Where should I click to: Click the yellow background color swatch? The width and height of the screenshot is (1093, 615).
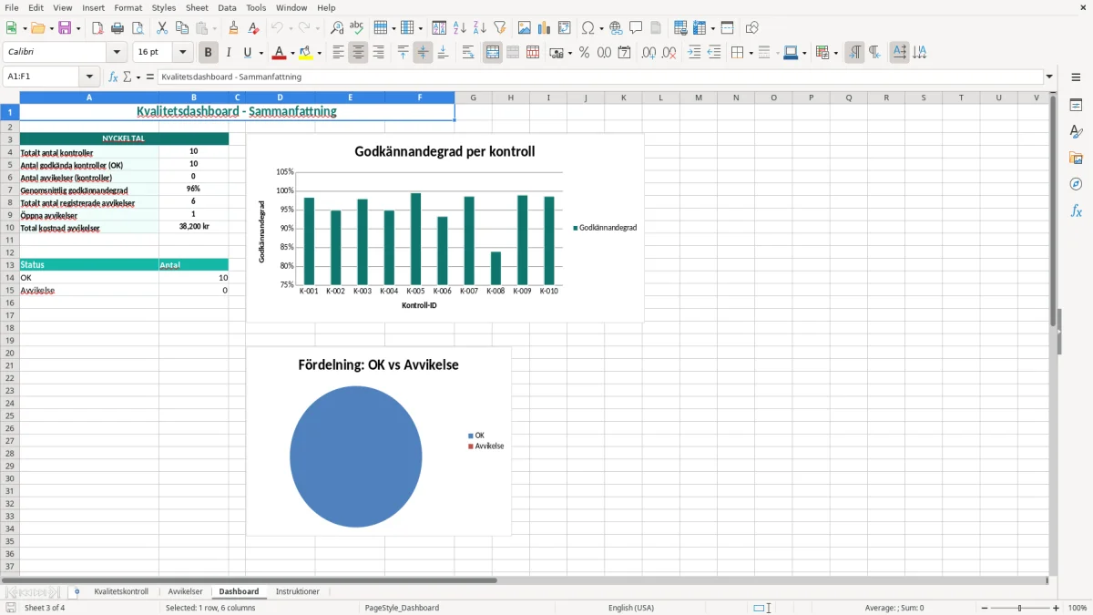[307, 53]
